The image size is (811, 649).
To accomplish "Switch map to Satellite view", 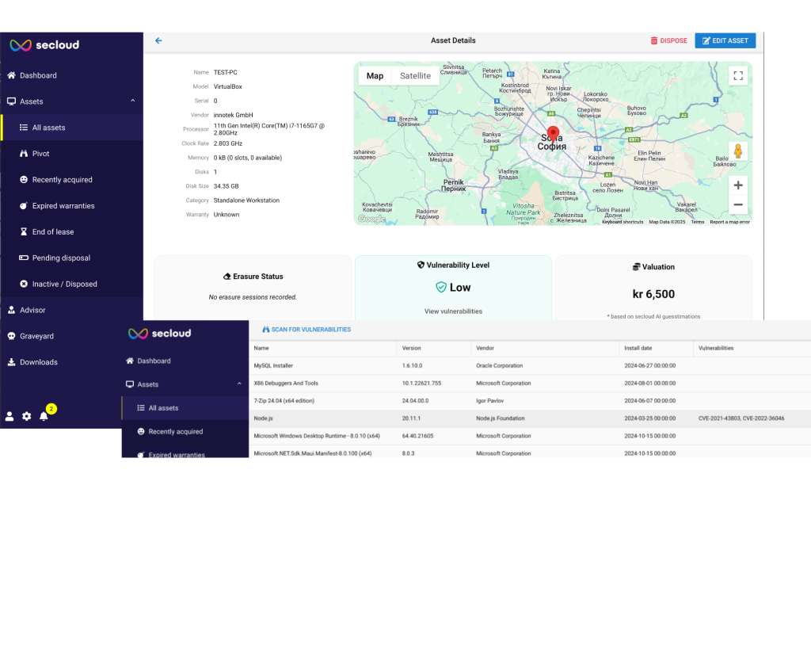I will pos(415,76).
